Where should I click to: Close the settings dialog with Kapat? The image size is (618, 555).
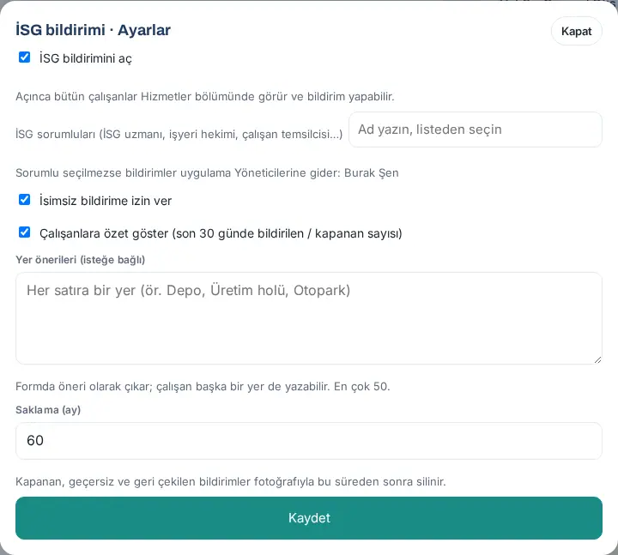tap(576, 31)
